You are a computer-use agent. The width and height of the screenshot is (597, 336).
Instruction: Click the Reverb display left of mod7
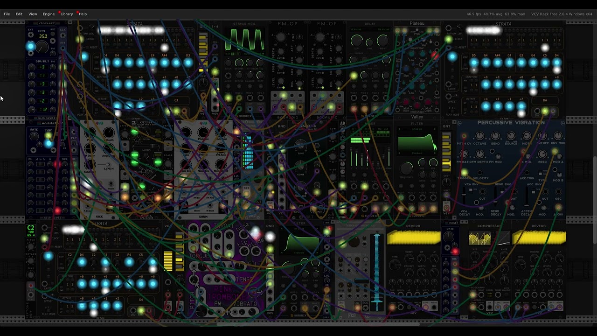[x=414, y=238]
